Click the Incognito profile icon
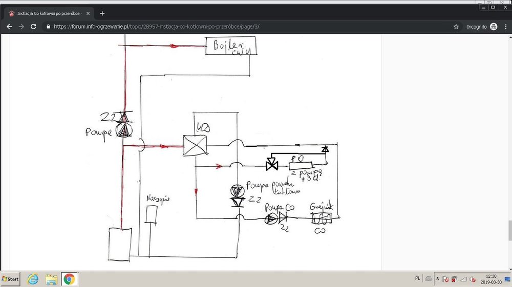This screenshot has height=287, width=512. coord(494,26)
